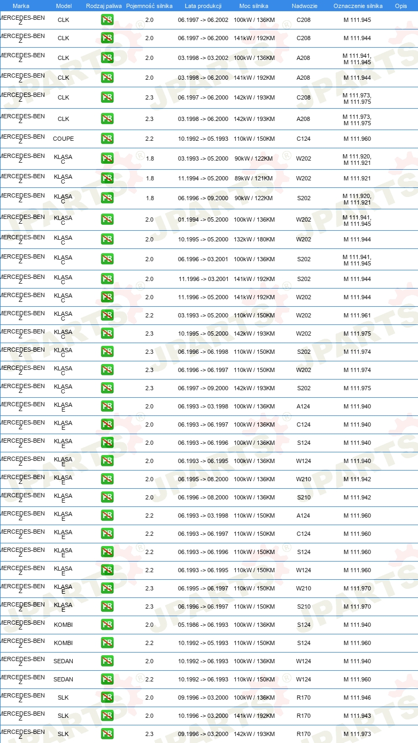This screenshot has width=418, height=743.
Task: Click the fuel icon for Klasa E 2.0 S210 row
Action: coord(107,497)
